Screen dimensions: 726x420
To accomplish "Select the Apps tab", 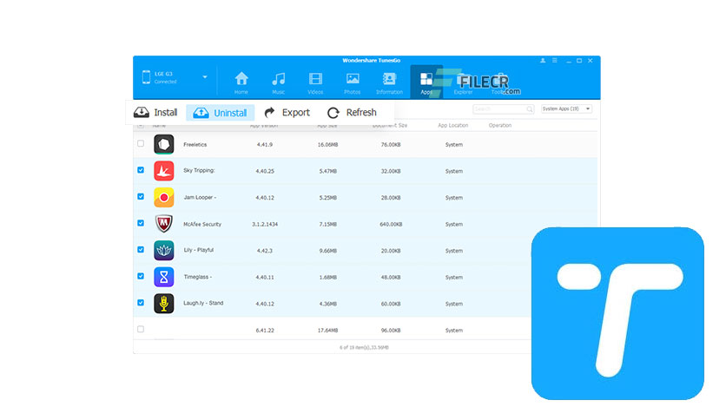I will pos(426,82).
